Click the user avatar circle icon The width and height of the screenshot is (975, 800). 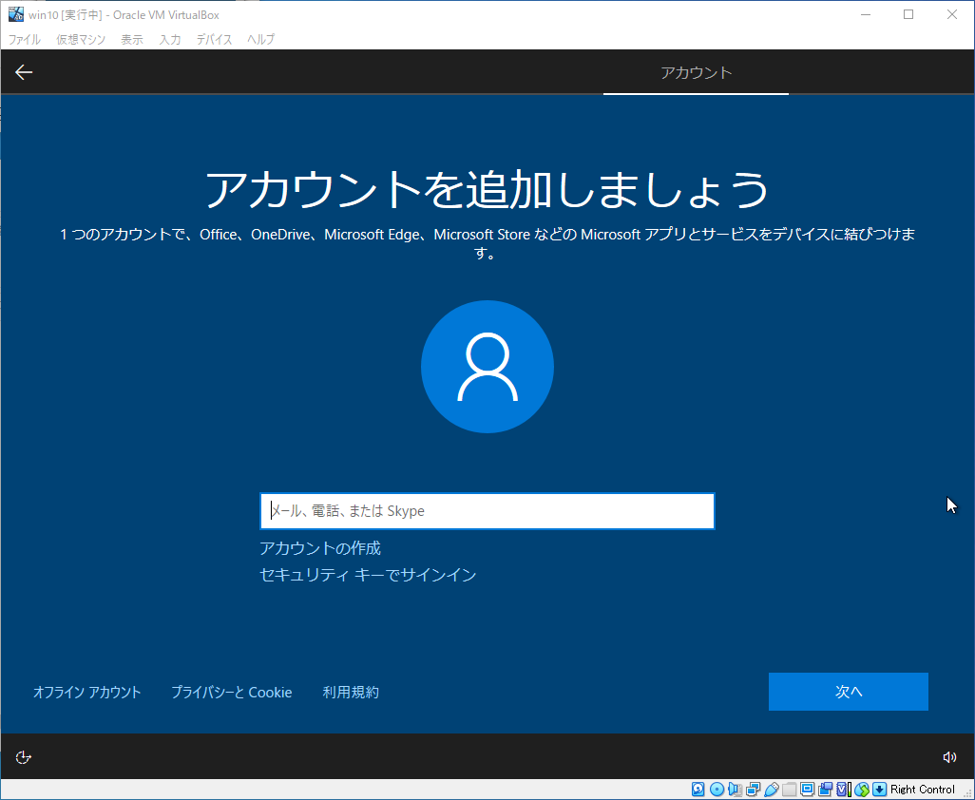click(487, 367)
